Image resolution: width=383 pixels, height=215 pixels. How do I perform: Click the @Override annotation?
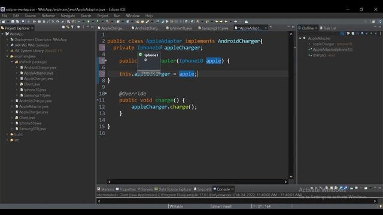coord(133,94)
